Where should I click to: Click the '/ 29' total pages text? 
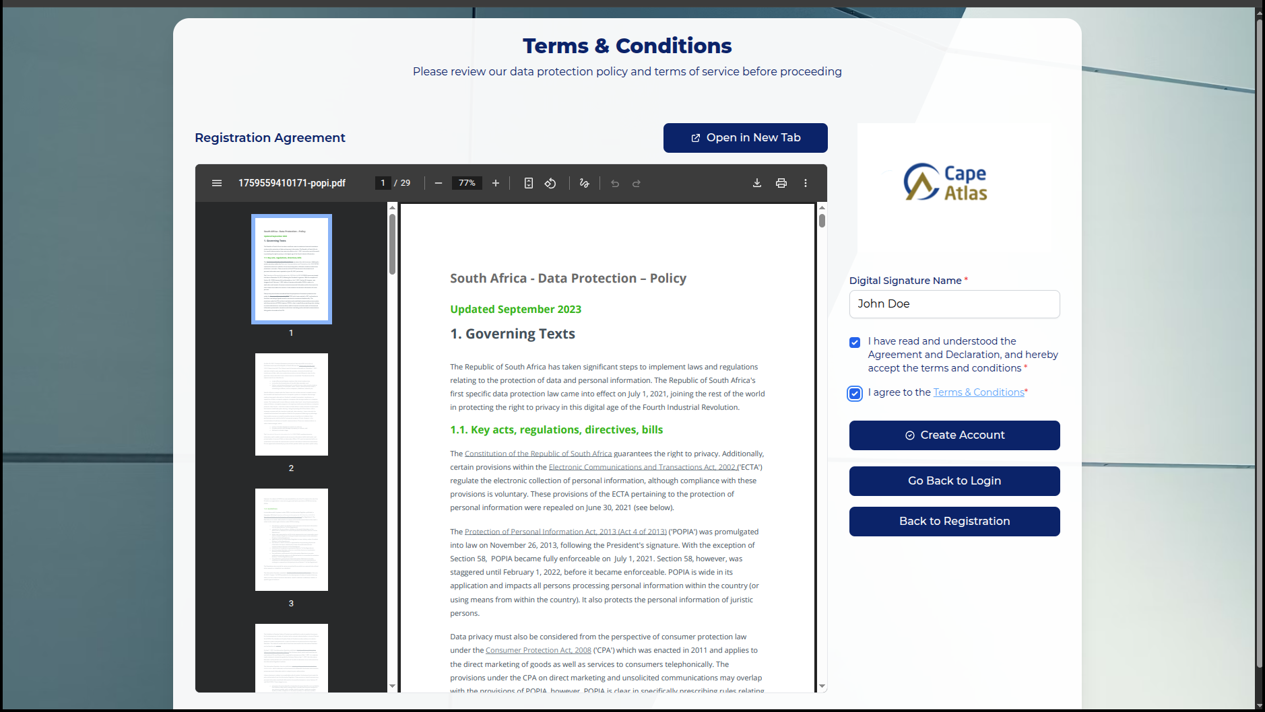(x=402, y=183)
